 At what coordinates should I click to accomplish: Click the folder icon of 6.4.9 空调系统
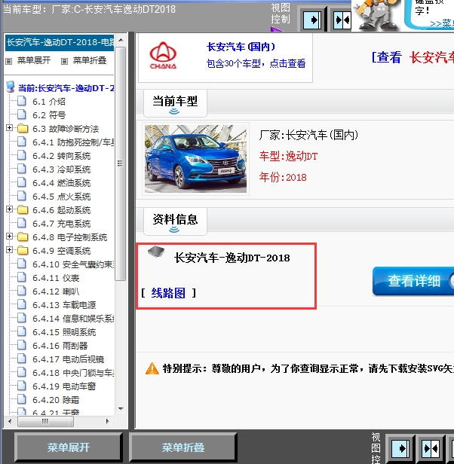click(x=23, y=251)
